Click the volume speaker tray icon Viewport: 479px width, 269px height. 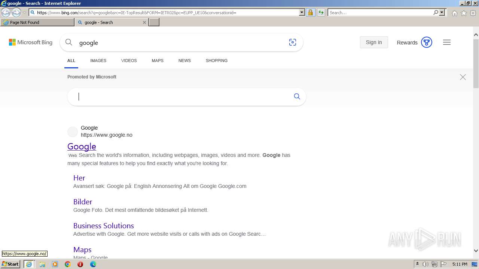425,264
